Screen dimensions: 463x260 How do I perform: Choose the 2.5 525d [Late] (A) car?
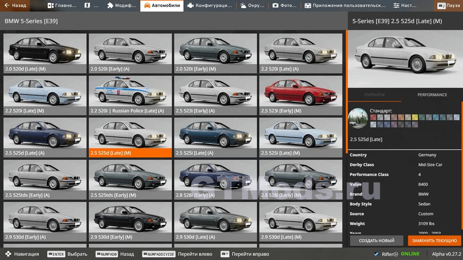coord(45,138)
